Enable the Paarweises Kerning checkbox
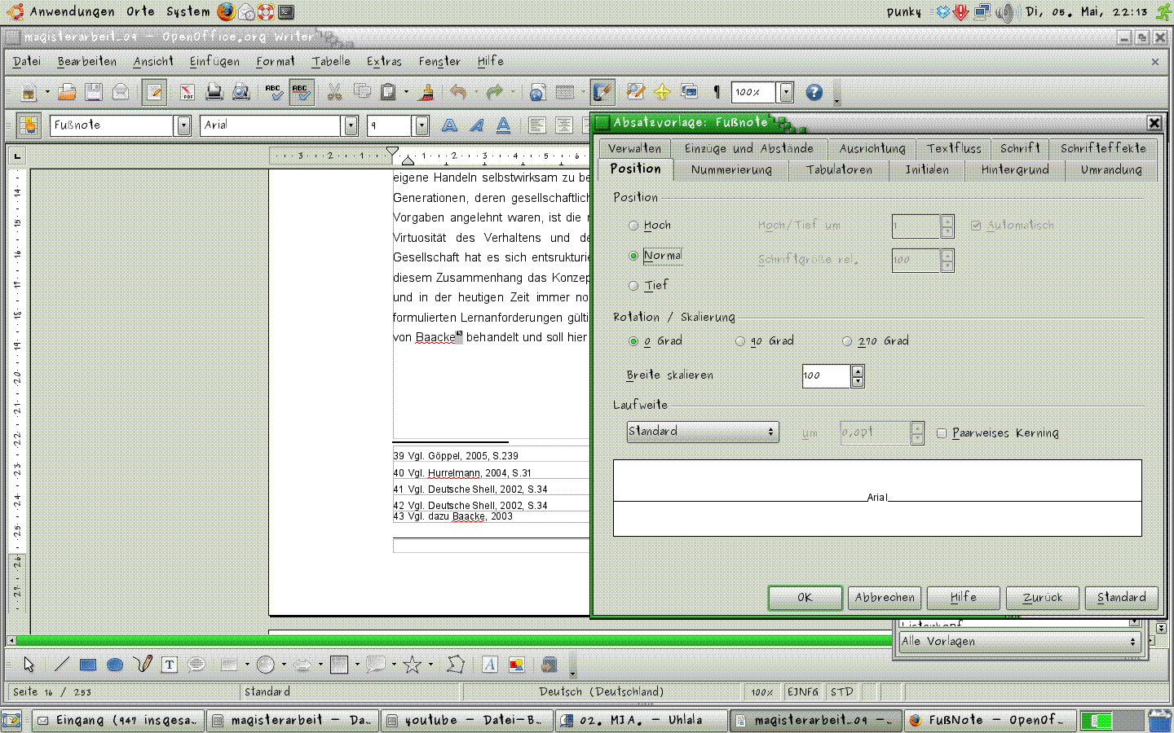 942,433
